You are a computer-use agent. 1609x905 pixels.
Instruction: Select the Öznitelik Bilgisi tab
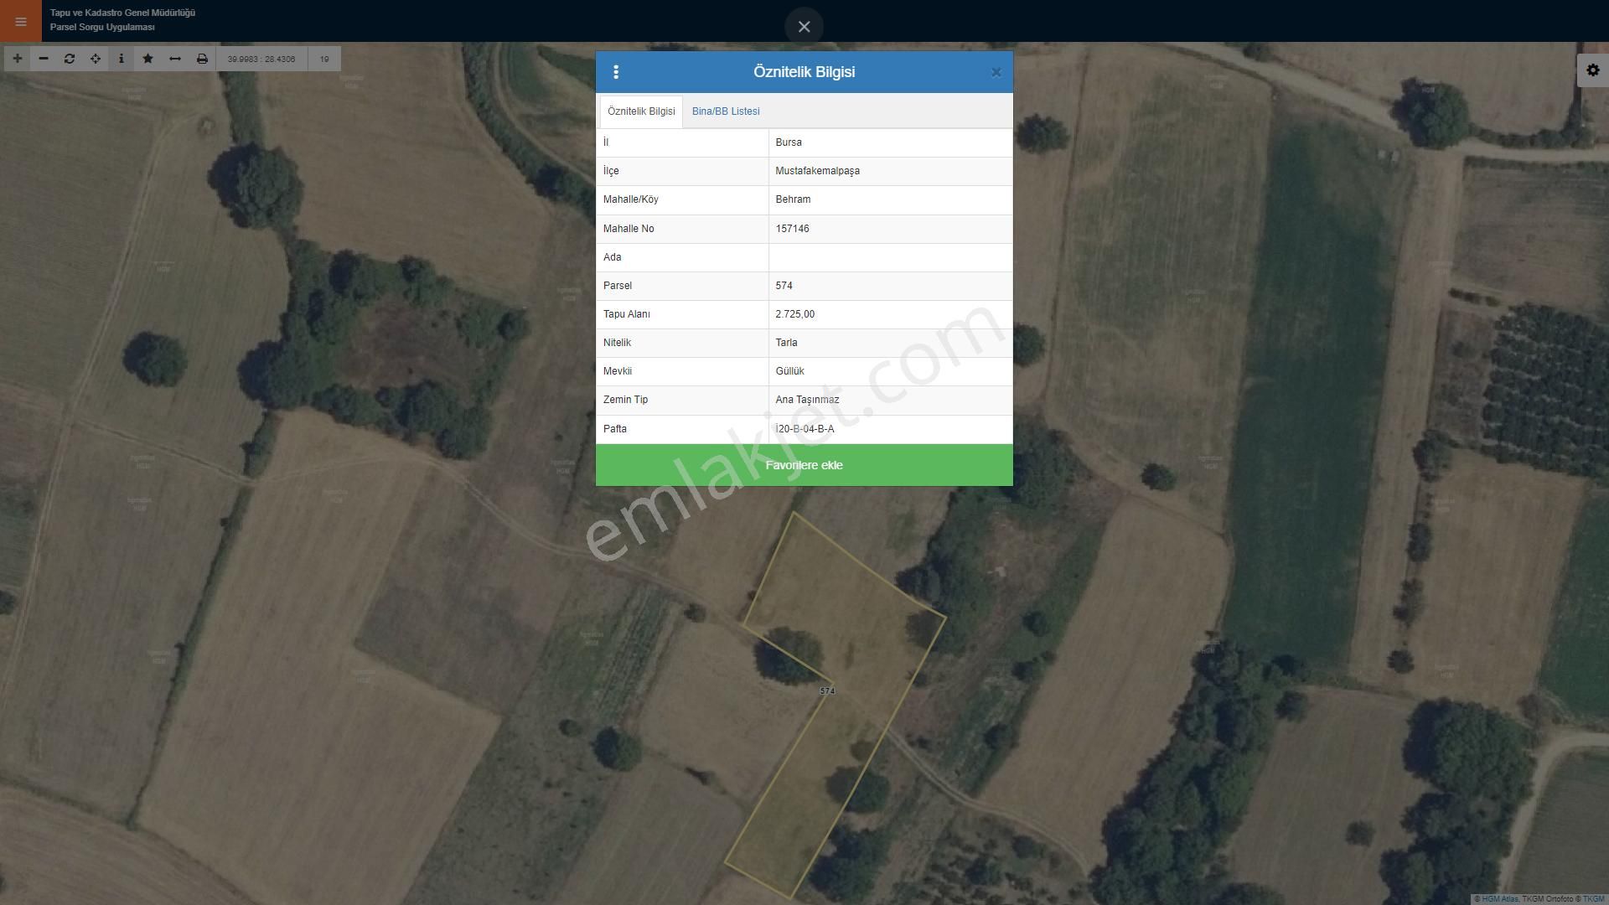point(640,111)
